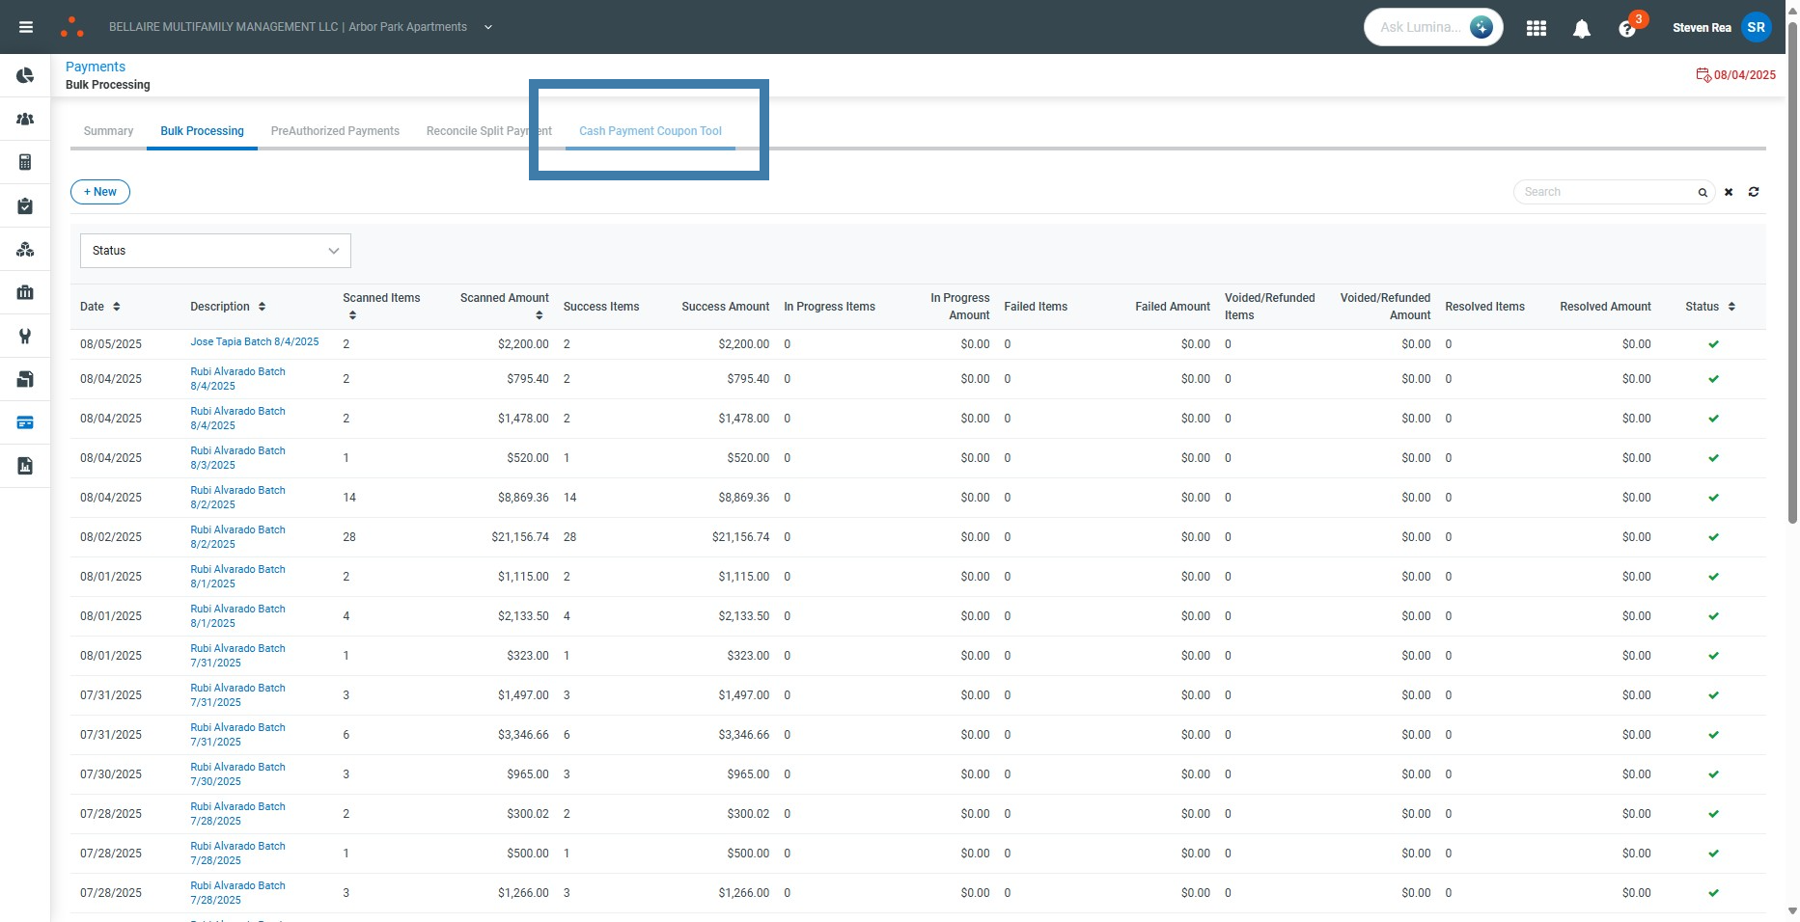Click the $3,346.66 scanned amount cell
This screenshot has height=922, width=1800.
click(x=523, y=735)
